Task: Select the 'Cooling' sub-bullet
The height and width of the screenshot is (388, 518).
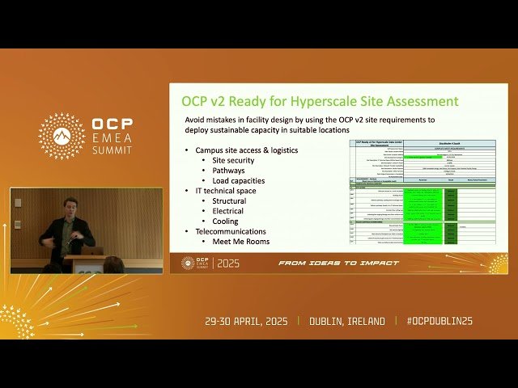Action: (225, 221)
